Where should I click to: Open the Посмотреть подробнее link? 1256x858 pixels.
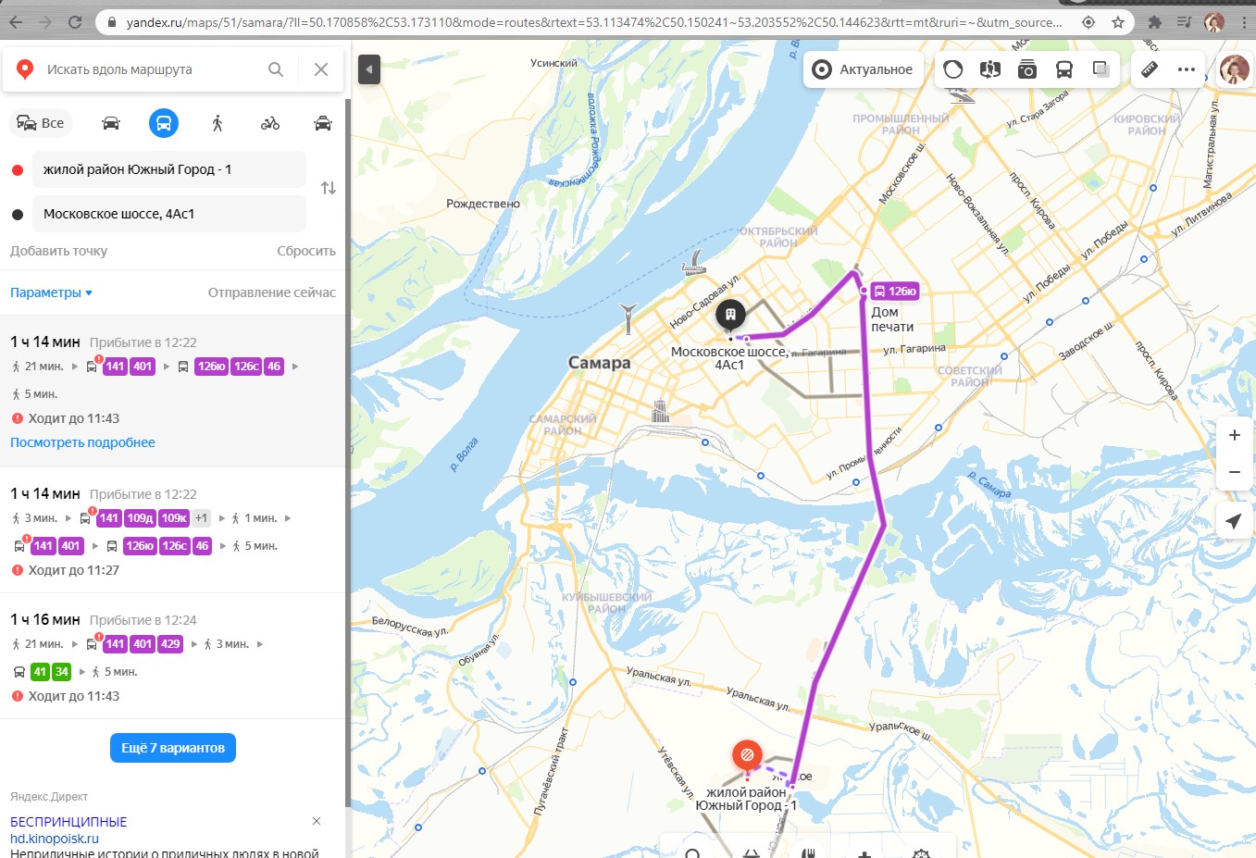click(x=82, y=442)
